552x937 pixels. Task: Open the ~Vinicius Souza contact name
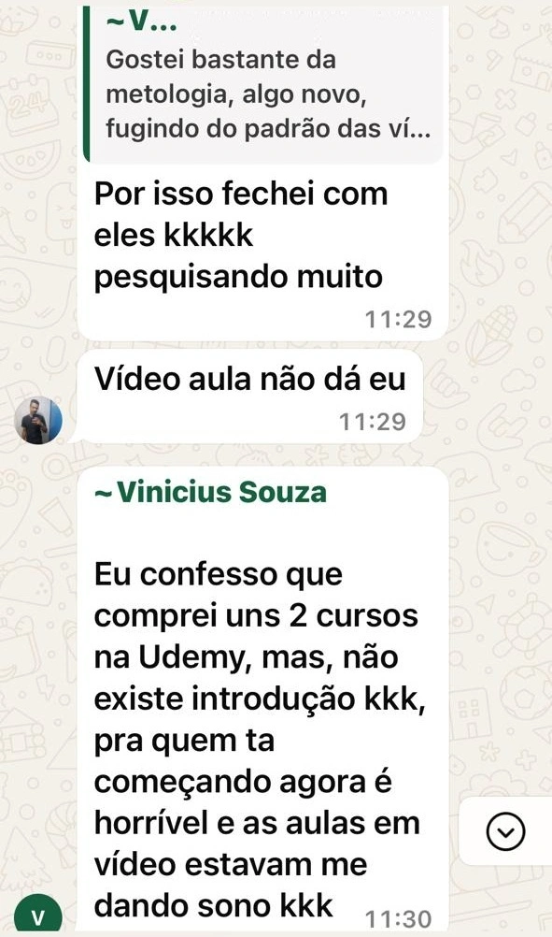[211, 493]
